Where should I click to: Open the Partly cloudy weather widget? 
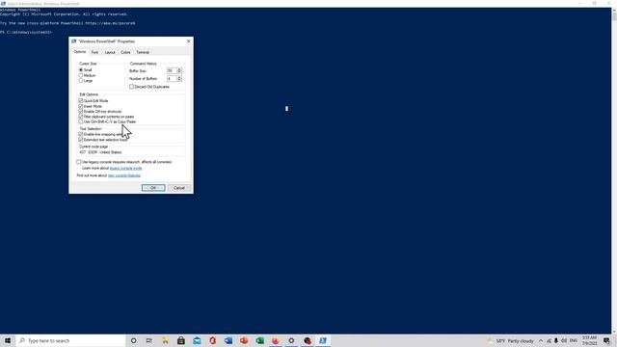[511, 340]
